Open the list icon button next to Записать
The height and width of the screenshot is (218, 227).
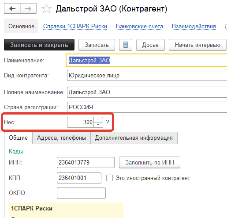(x=126, y=45)
